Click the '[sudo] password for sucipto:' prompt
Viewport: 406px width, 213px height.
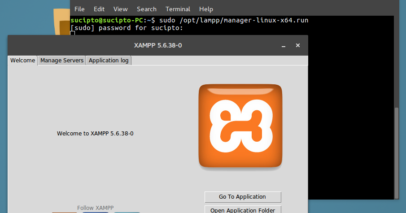click(127, 28)
